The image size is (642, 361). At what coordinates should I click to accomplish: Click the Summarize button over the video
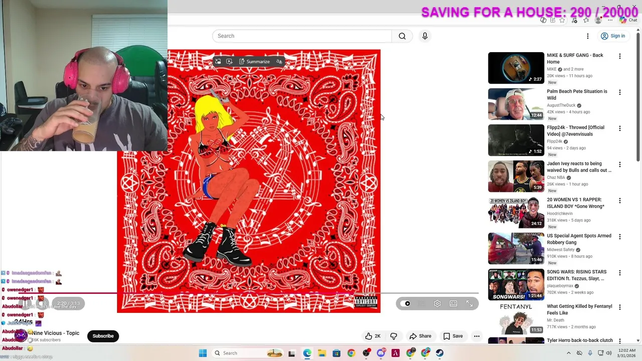(x=254, y=62)
